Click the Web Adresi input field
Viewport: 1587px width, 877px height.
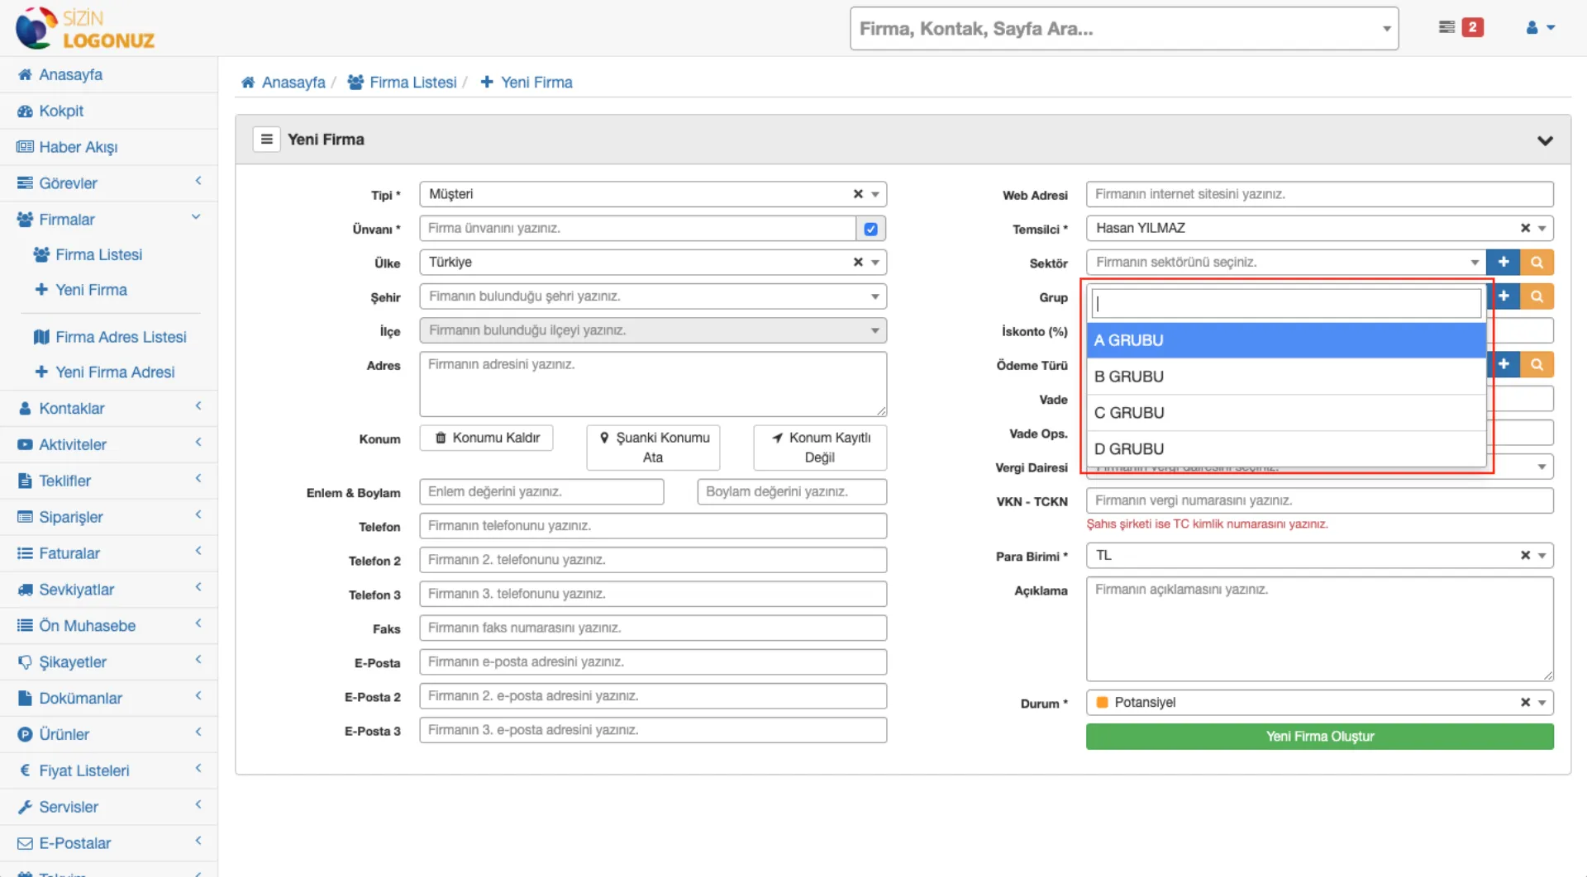click(1319, 194)
